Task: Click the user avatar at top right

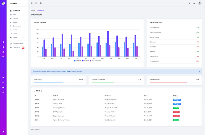Action: 200,3
